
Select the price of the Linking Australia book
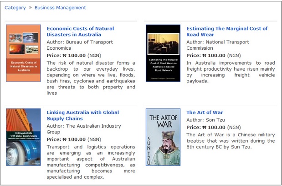(x=74, y=139)
